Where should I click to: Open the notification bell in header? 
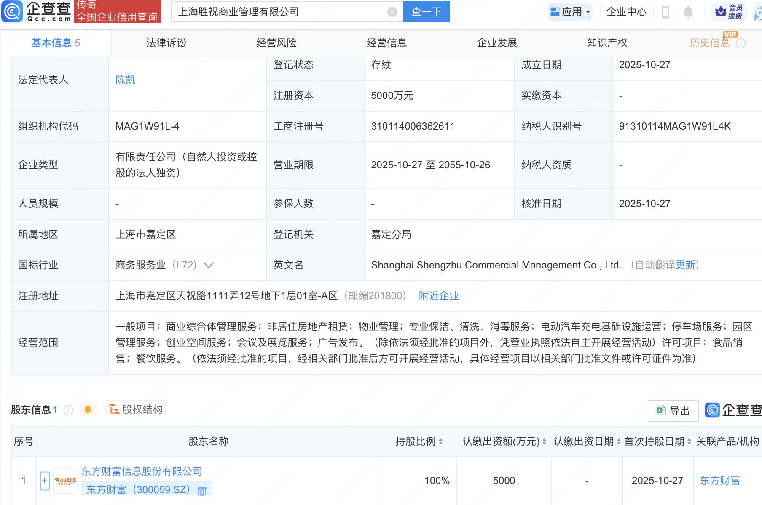688,12
